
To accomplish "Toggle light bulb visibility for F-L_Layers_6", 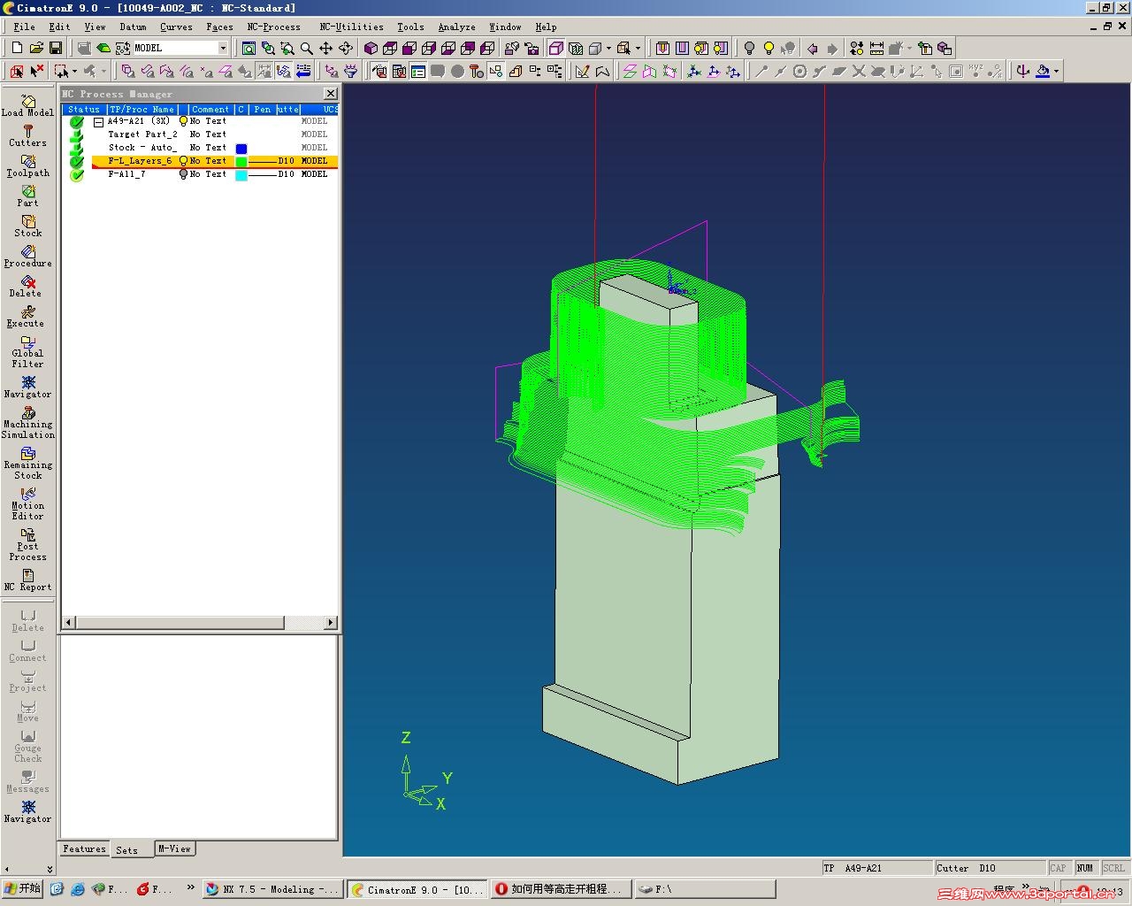I will click(x=183, y=161).
